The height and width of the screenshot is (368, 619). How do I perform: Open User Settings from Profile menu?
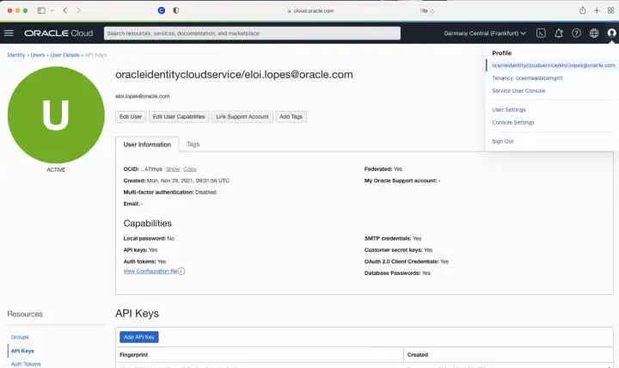click(508, 110)
